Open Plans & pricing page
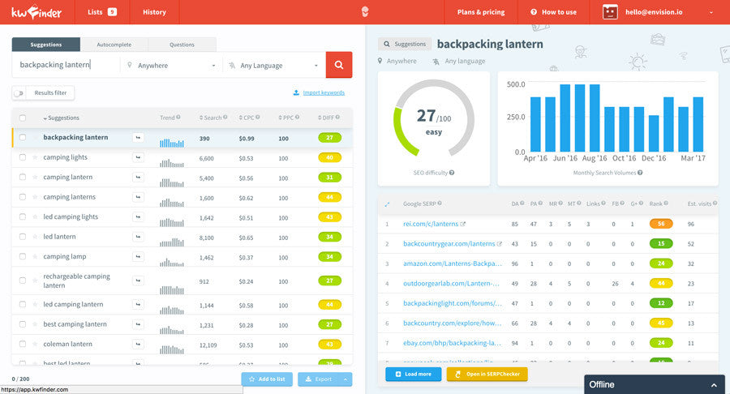This screenshot has height=394, width=730. pos(481,12)
